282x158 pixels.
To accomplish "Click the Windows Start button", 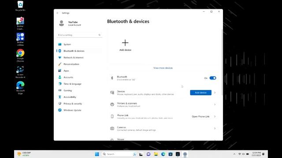I will (97, 154).
